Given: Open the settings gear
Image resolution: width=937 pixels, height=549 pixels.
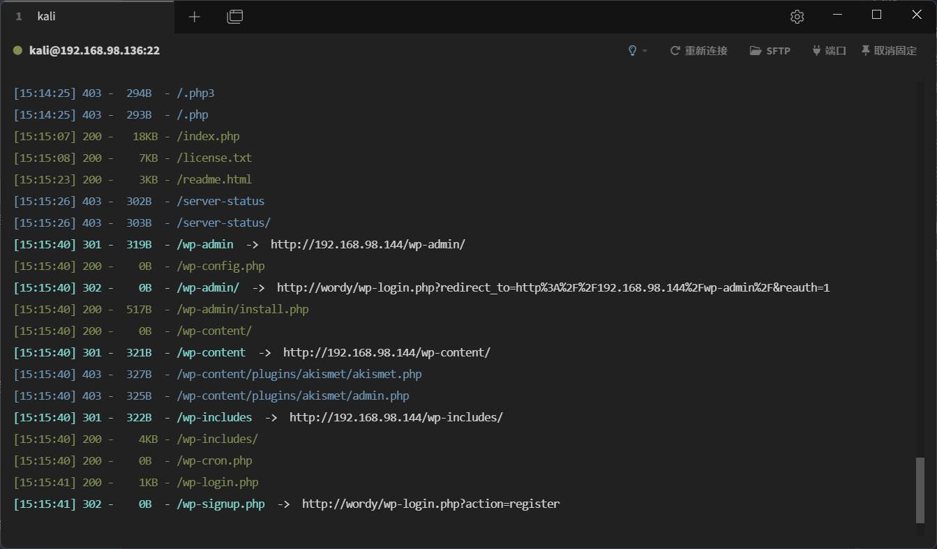Looking at the screenshot, I should [797, 17].
